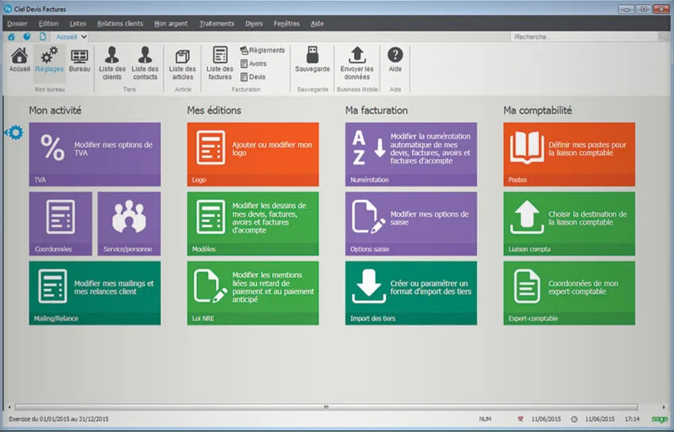Click the horizontal scrollbar at bottom
674x432 pixels.
tap(325, 407)
